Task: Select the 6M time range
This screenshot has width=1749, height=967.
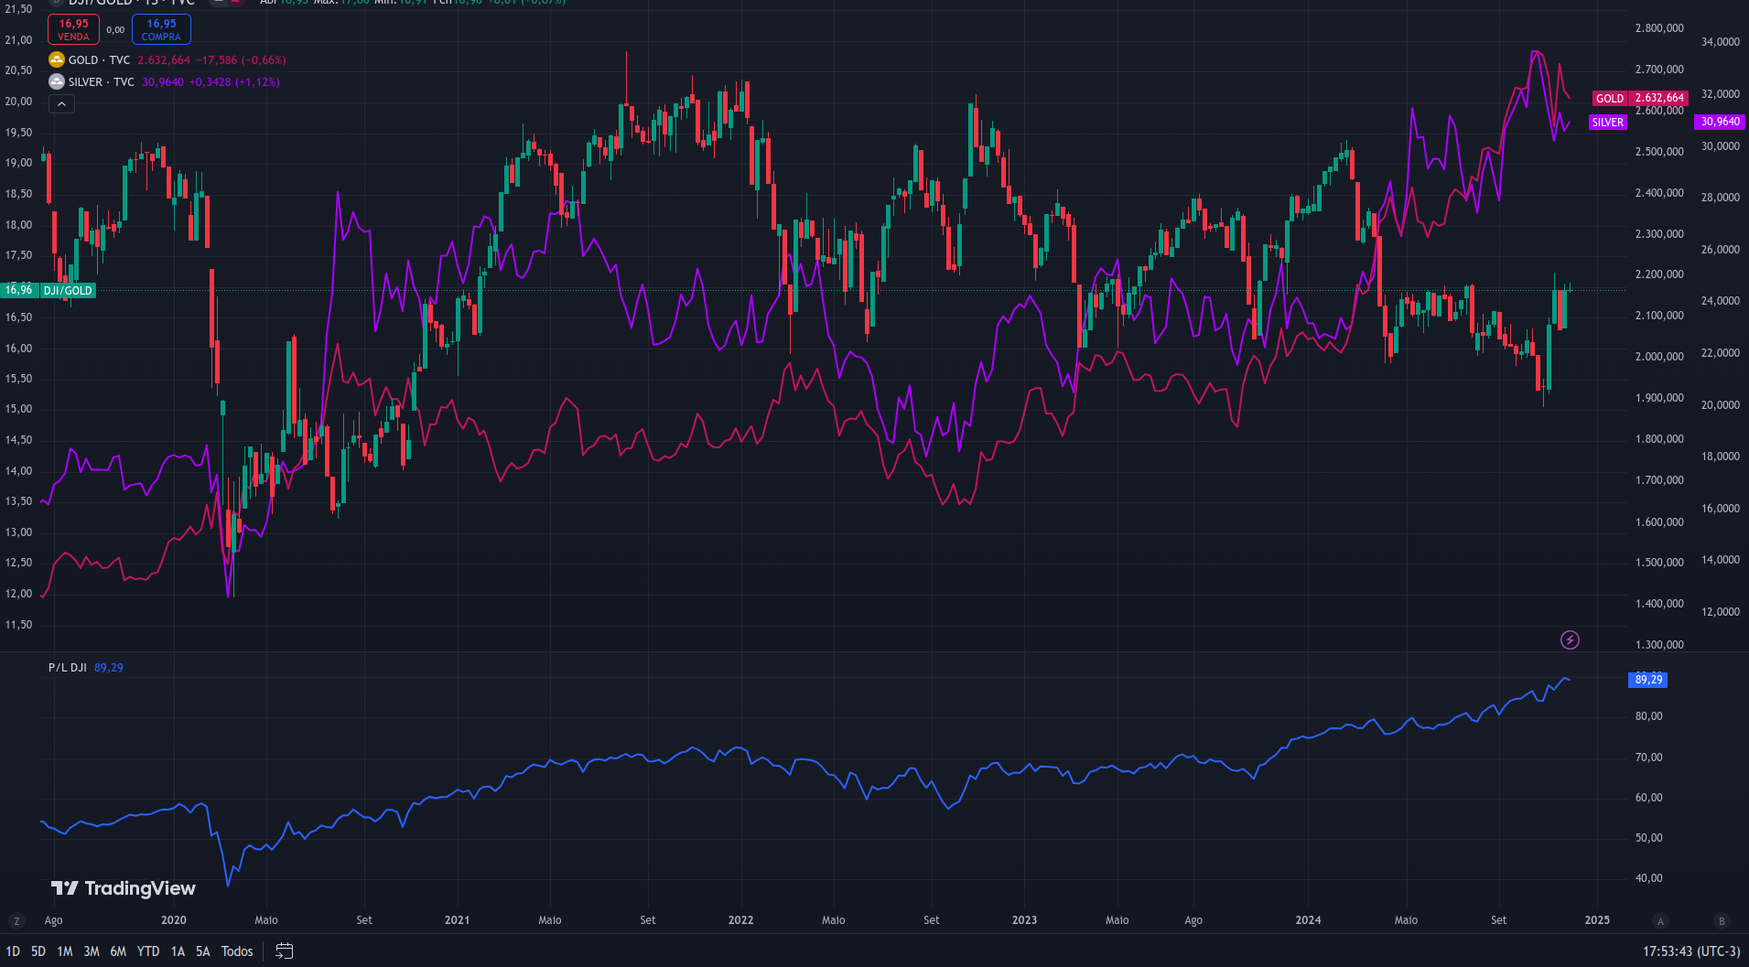Action: pos(118,951)
